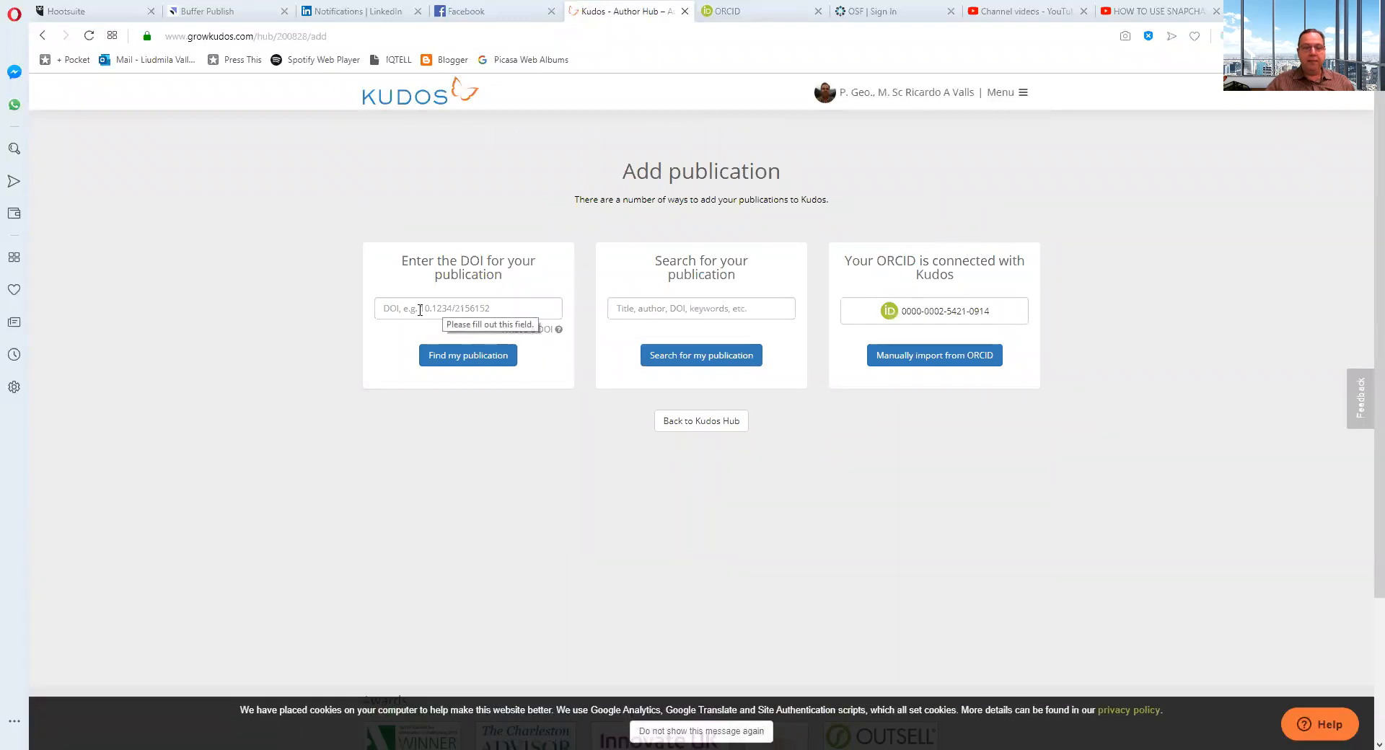This screenshot has height=750, width=1385.
Task: Click Manually import from ORCID button
Action: pyautogui.click(x=934, y=356)
